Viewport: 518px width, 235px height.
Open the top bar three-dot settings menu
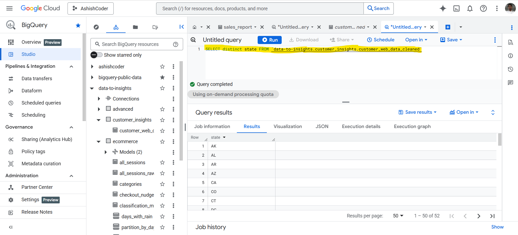497,8
